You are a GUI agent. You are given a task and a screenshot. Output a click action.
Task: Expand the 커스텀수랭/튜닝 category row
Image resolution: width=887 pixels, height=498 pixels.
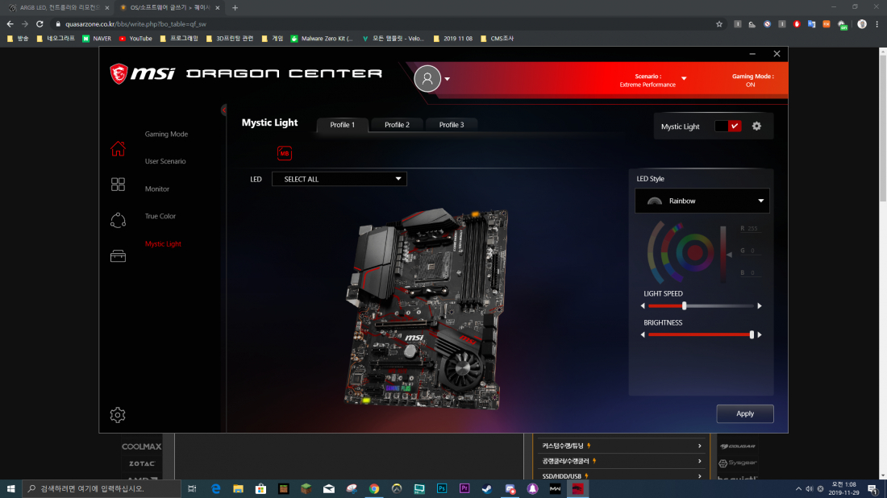coord(621,446)
